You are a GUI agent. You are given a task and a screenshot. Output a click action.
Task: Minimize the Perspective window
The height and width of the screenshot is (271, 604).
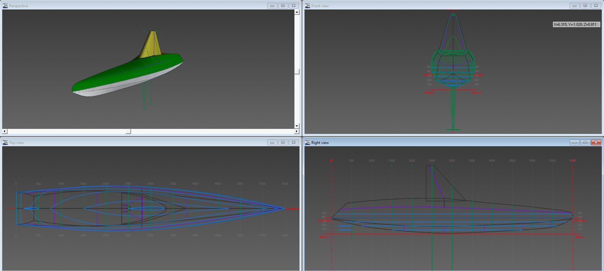[272, 6]
